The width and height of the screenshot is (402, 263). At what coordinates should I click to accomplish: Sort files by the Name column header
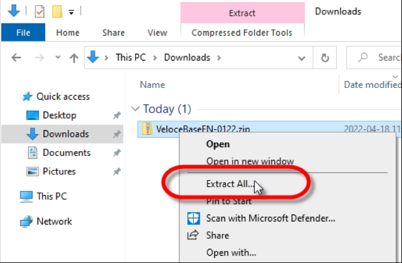pyautogui.click(x=153, y=85)
